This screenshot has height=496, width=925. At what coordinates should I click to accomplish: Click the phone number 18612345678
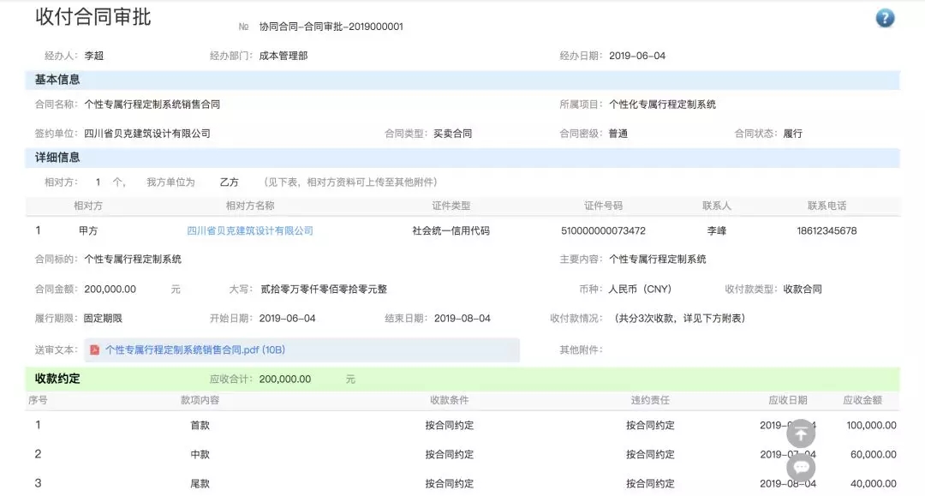tap(827, 230)
